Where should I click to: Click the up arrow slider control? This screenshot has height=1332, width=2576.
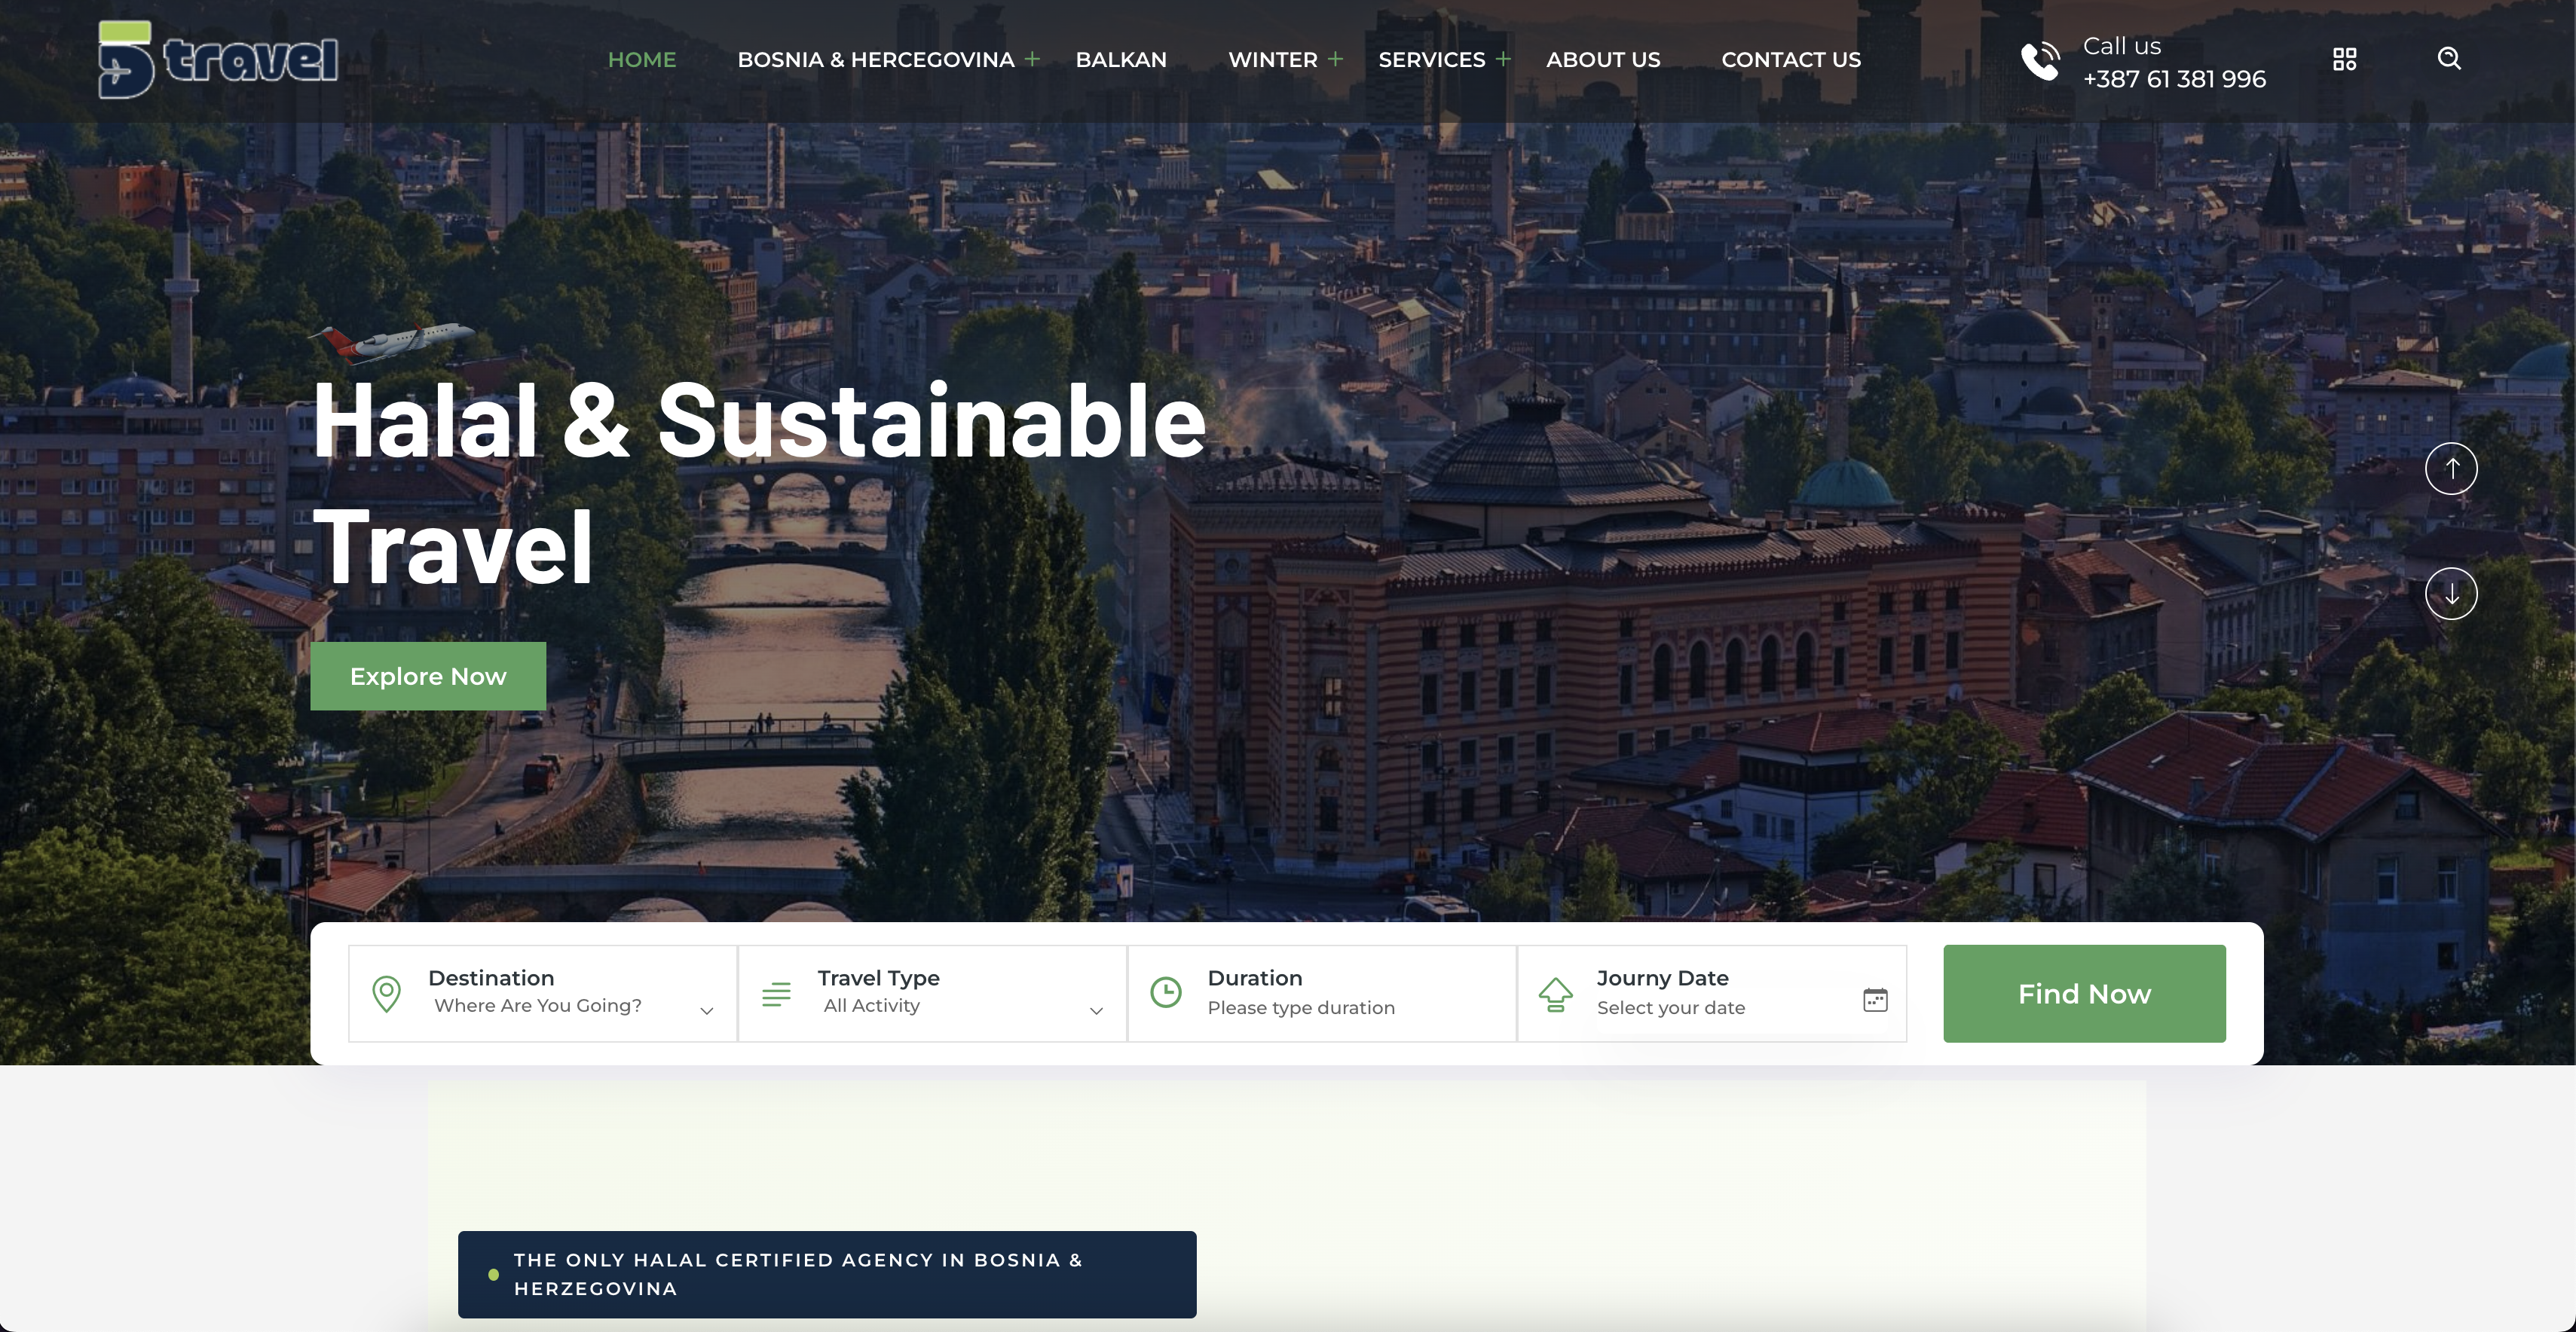pos(2451,468)
